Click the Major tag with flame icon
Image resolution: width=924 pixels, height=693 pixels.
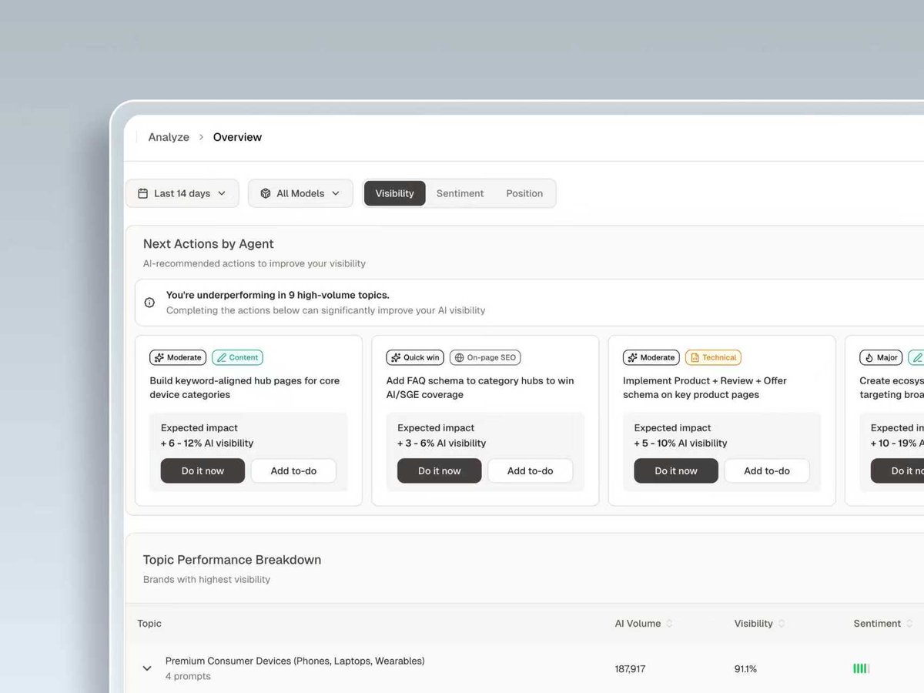[881, 357]
